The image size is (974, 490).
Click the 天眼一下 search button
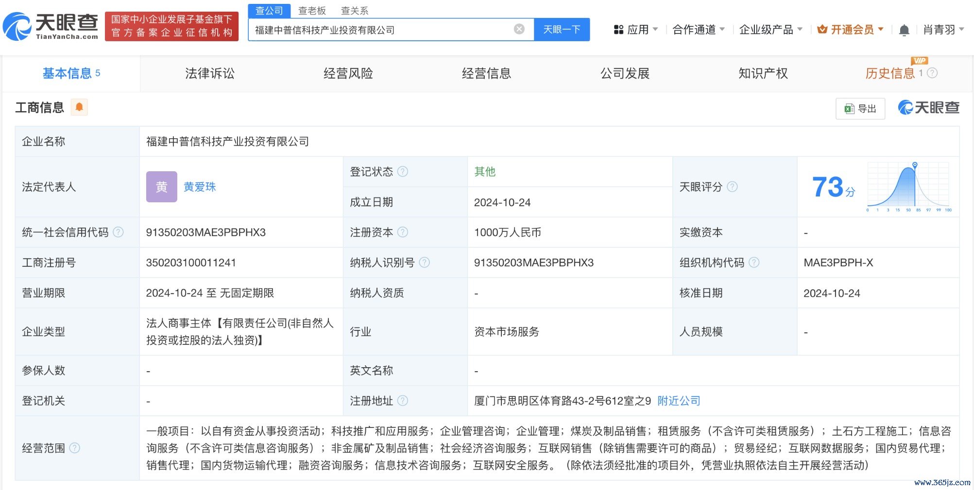[x=562, y=30]
